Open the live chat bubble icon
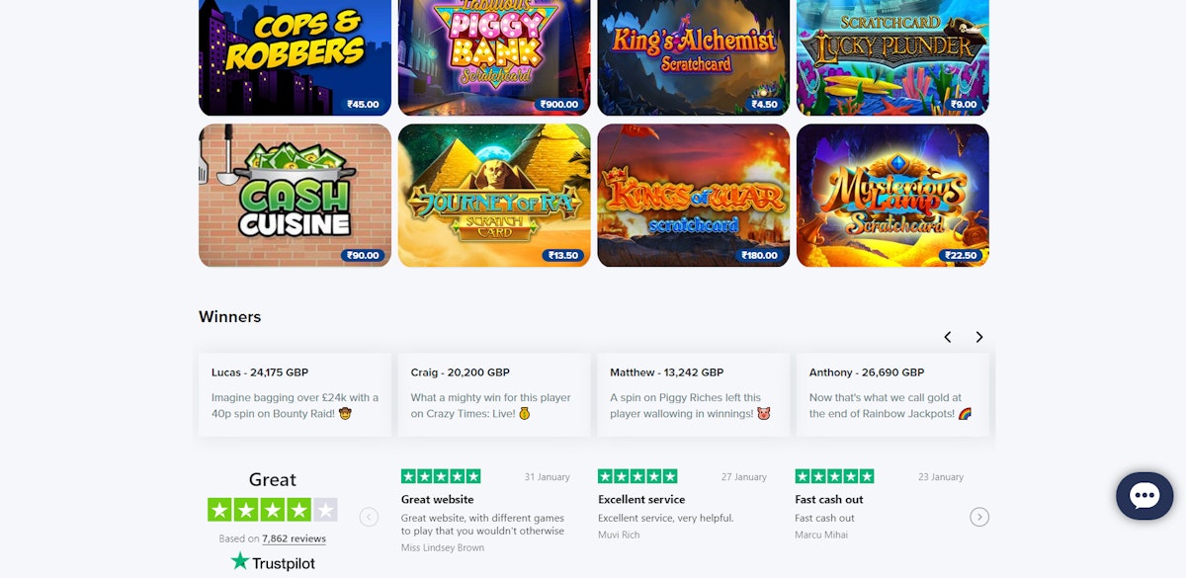This screenshot has height=578, width=1186. point(1144,496)
